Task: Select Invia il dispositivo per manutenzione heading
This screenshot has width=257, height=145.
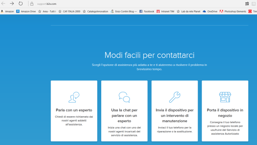Action: pyautogui.click(x=175, y=115)
